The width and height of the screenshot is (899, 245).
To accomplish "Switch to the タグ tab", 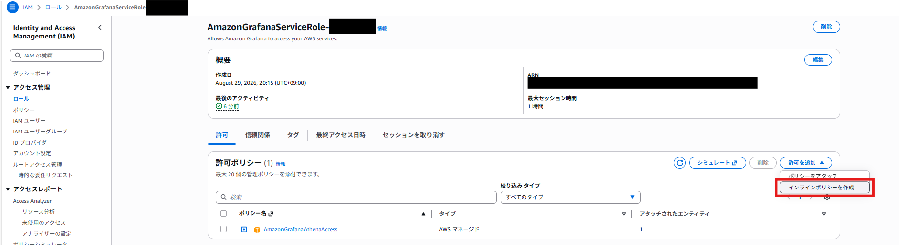I will pyautogui.click(x=293, y=135).
